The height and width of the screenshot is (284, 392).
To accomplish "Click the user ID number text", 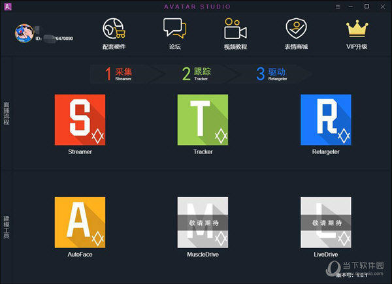I will [x=54, y=39].
